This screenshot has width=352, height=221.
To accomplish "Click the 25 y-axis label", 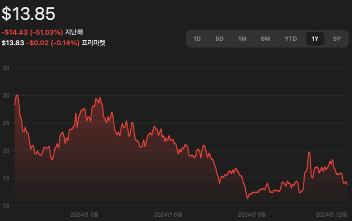I will pos(6,123).
